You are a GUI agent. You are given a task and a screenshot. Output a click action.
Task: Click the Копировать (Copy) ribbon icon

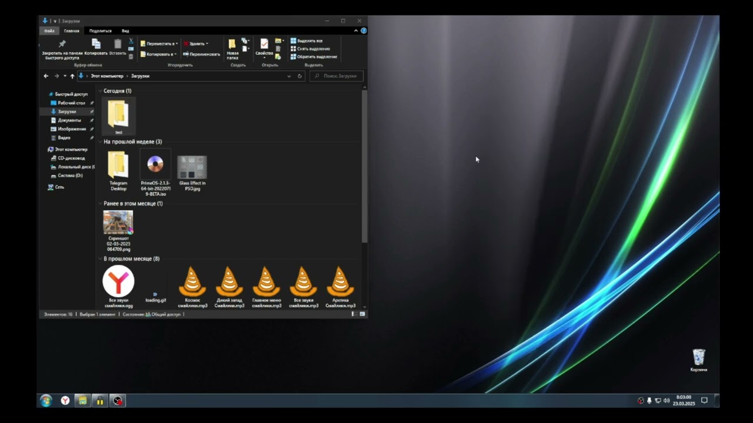[96, 48]
